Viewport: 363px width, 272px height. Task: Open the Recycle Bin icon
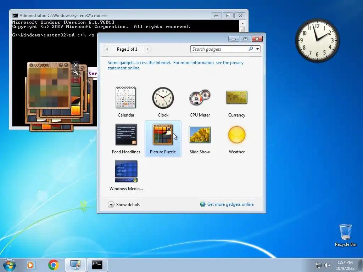coord(345,235)
